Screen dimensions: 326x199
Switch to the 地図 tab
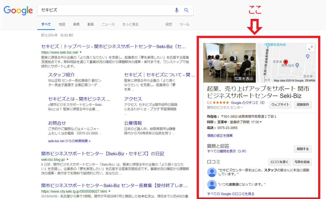coord(62,24)
